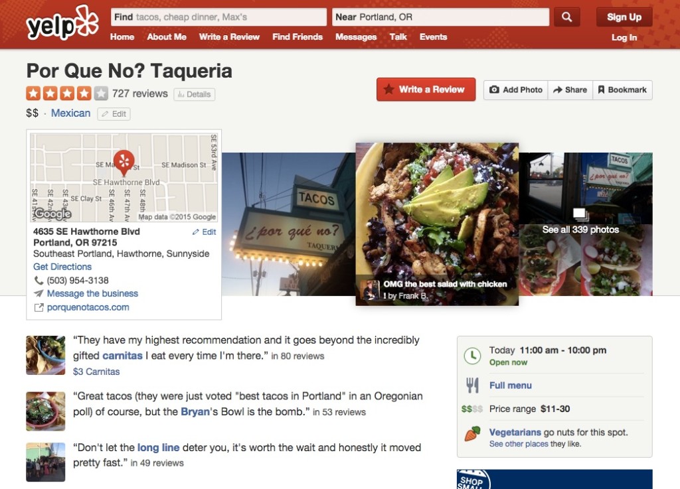Screen dimensions: 680x489
Task: Click the carnitas review thumbnail
Action: tap(46, 355)
